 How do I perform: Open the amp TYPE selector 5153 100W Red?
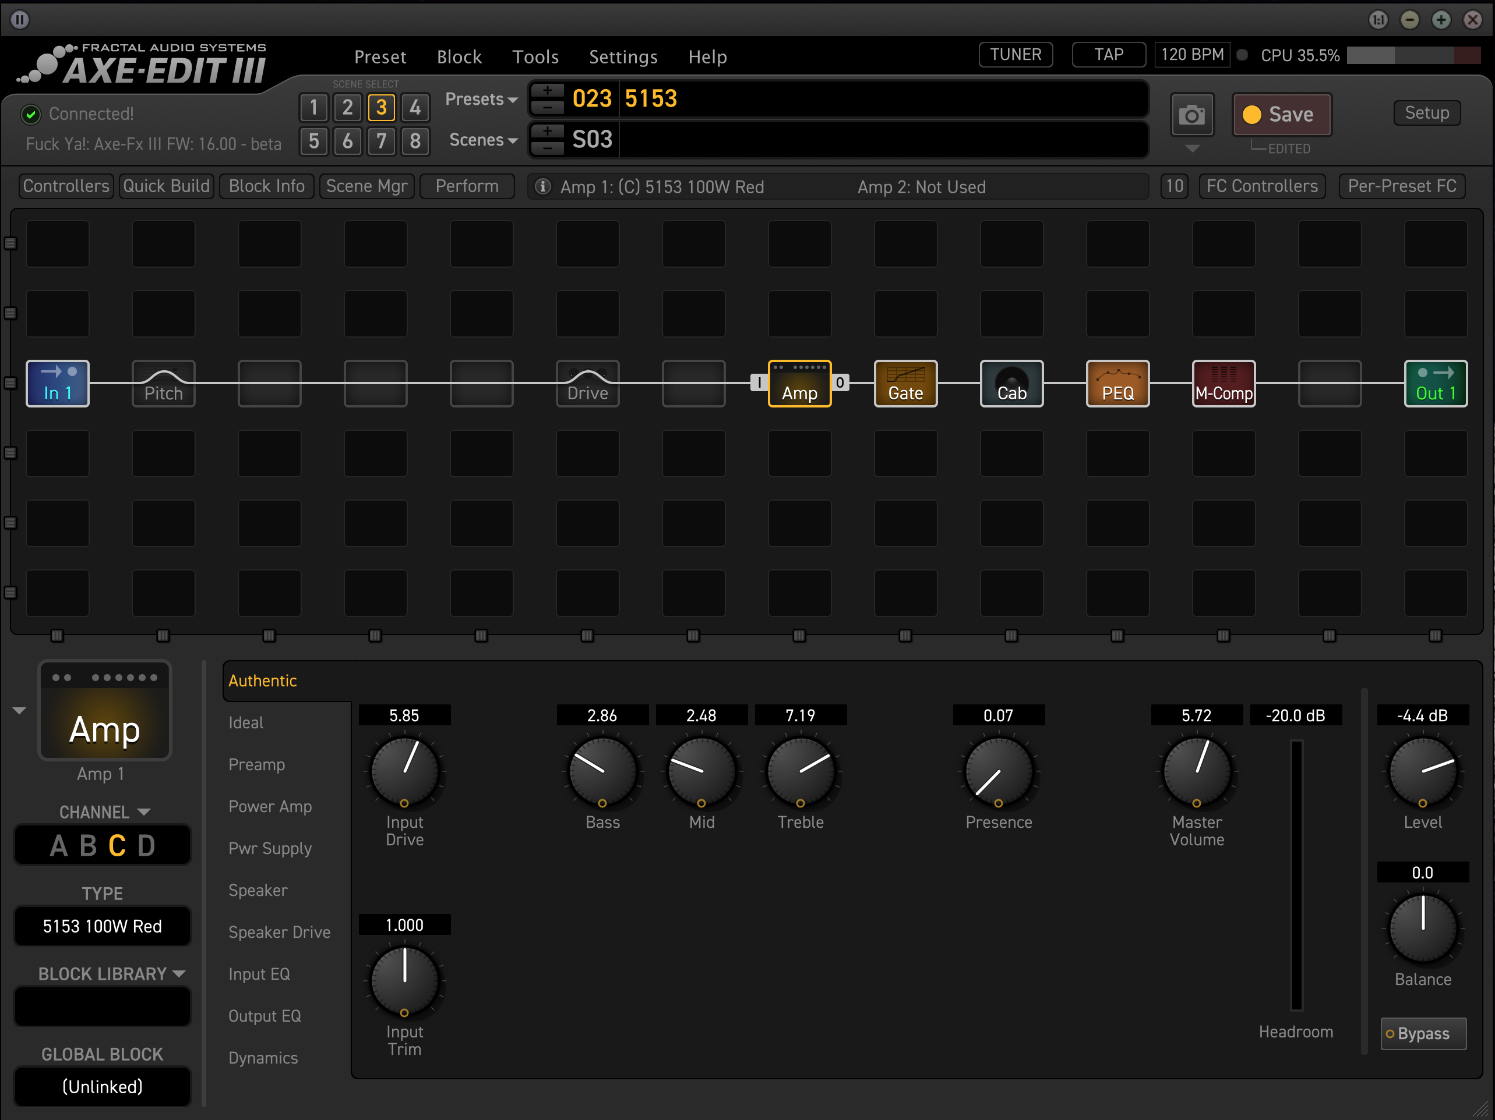pyautogui.click(x=103, y=926)
